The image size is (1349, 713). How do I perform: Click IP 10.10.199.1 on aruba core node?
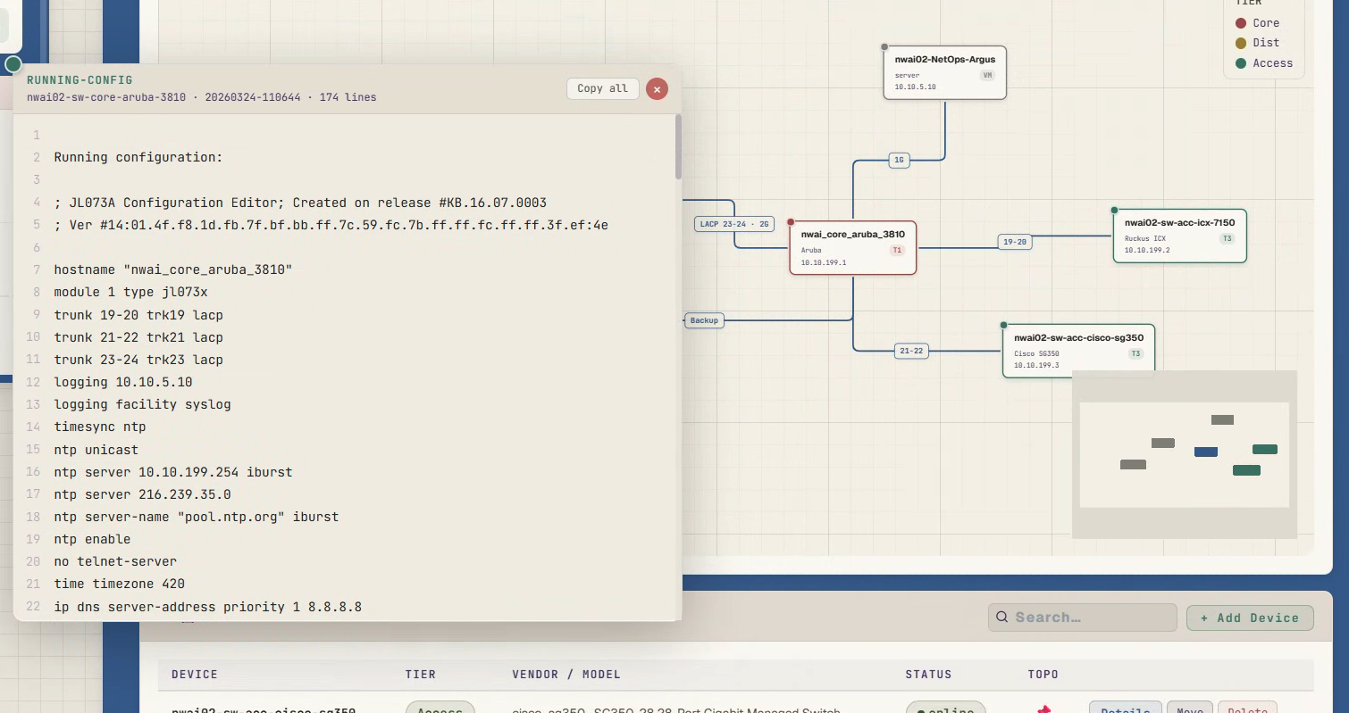click(x=824, y=263)
